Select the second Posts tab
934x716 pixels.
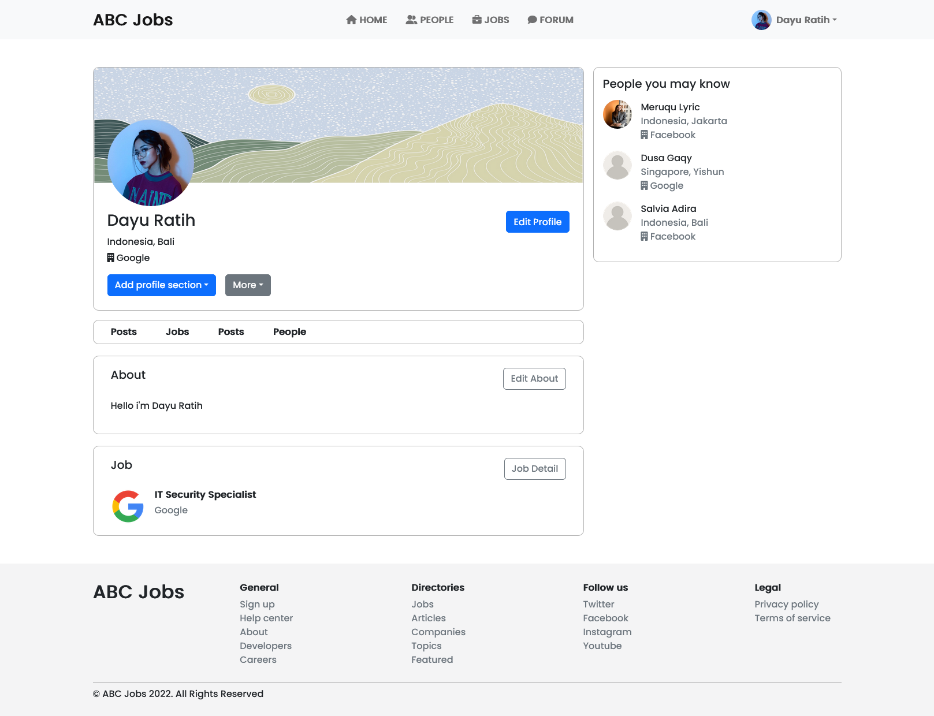231,332
